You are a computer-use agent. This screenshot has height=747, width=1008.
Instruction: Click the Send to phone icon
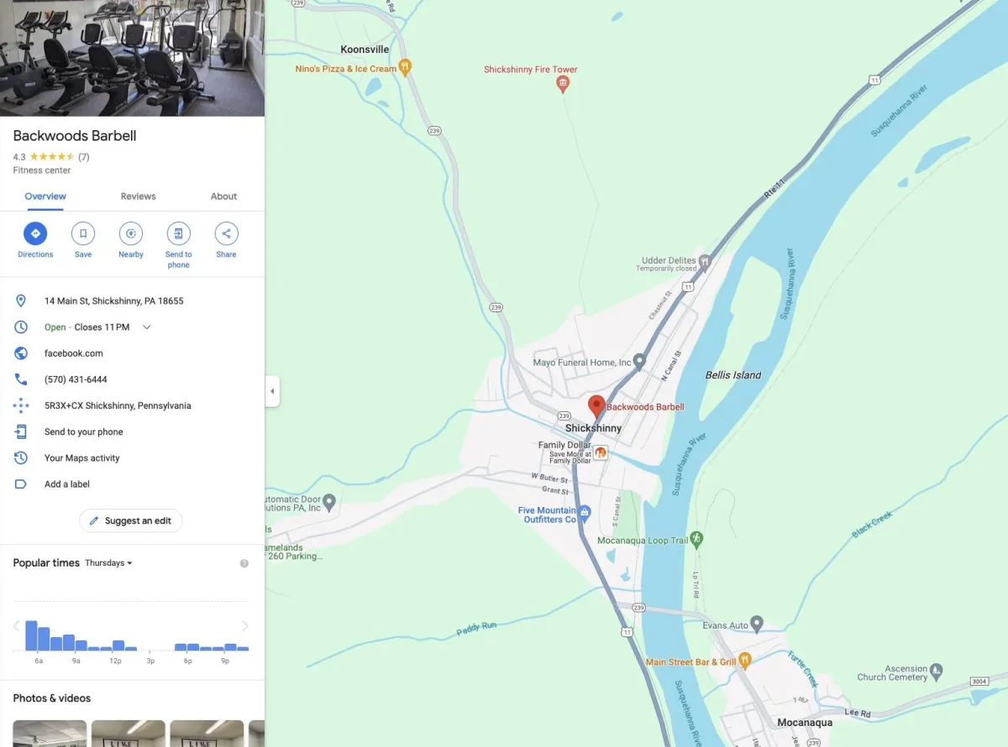pos(178,233)
